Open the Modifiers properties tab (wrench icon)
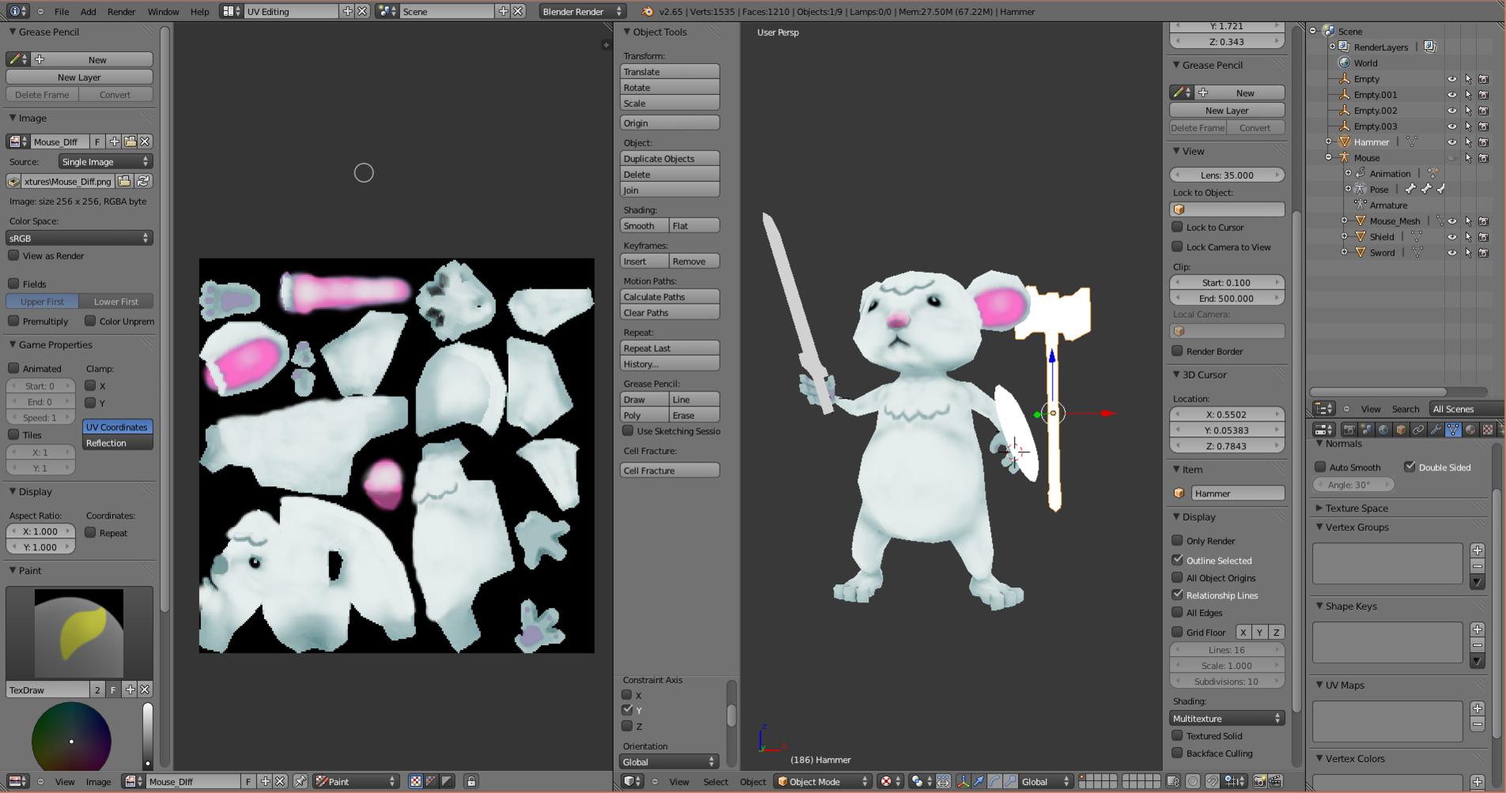The height and width of the screenshot is (793, 1506). 1436,429
